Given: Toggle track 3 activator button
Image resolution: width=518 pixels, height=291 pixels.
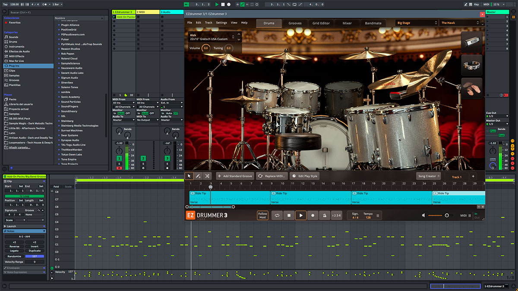Looking at the screenshot, I should [167, 159].
